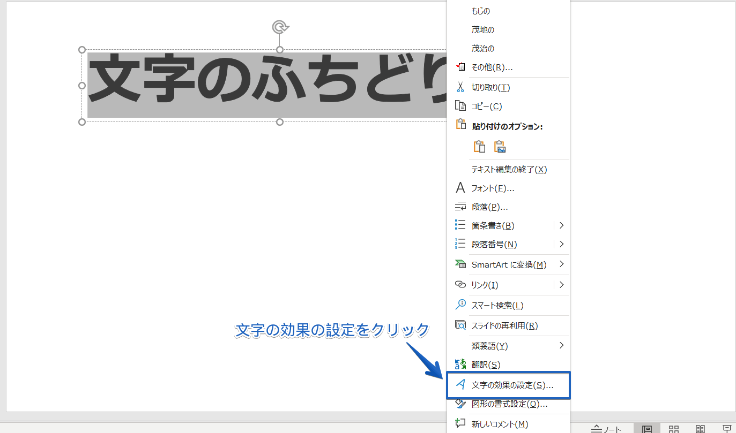
Task: Switch to Normal view icon in status bar
Action: click(646, 429)
